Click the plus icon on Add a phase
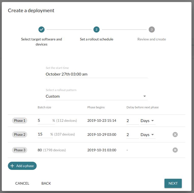This screenshot has width=194, height=193. [x=12, y=166]
